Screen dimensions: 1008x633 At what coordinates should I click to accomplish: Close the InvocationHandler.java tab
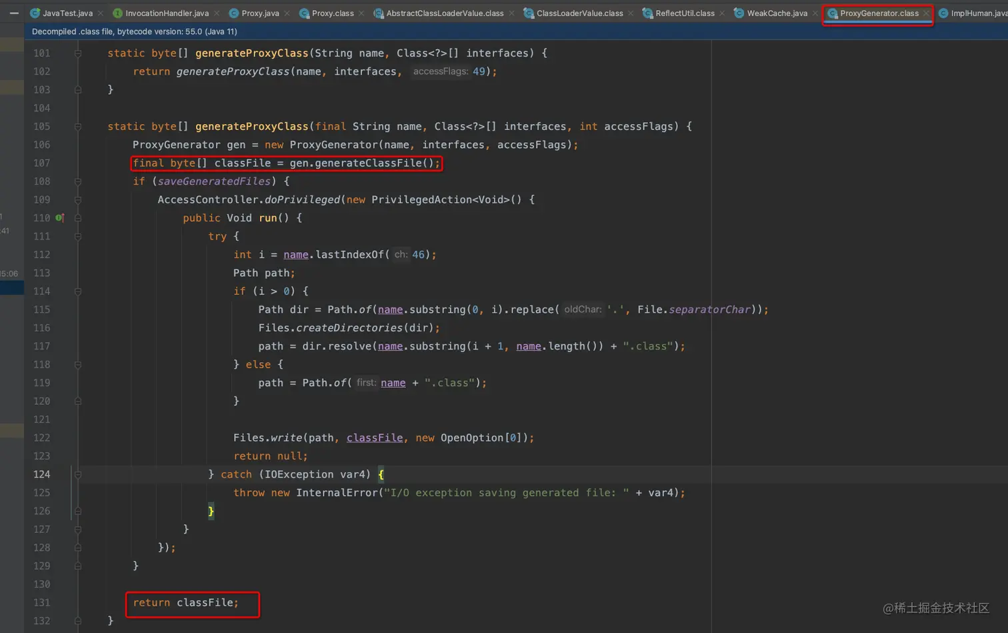pos(217,13)
